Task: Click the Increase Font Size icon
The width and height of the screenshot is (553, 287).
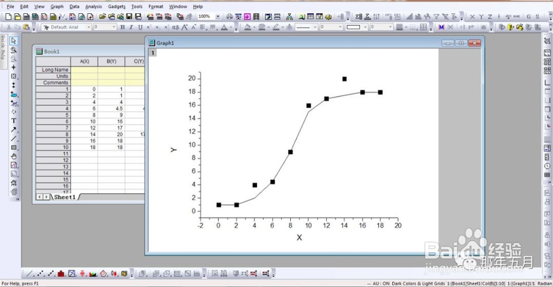Action: 185,27
